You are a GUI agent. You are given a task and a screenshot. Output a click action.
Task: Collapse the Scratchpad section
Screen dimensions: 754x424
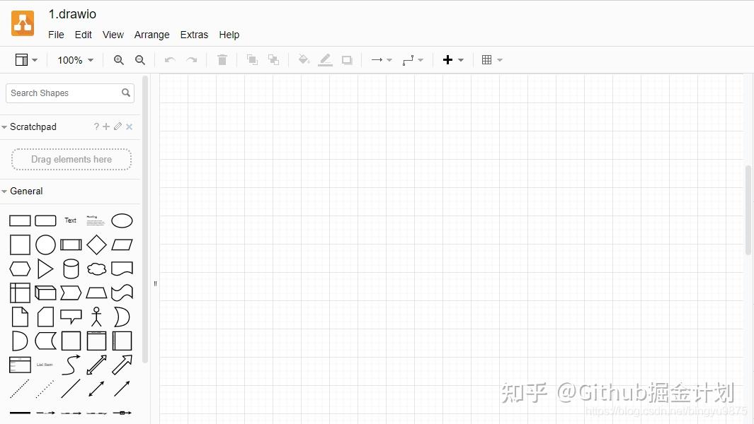(29, 126)
